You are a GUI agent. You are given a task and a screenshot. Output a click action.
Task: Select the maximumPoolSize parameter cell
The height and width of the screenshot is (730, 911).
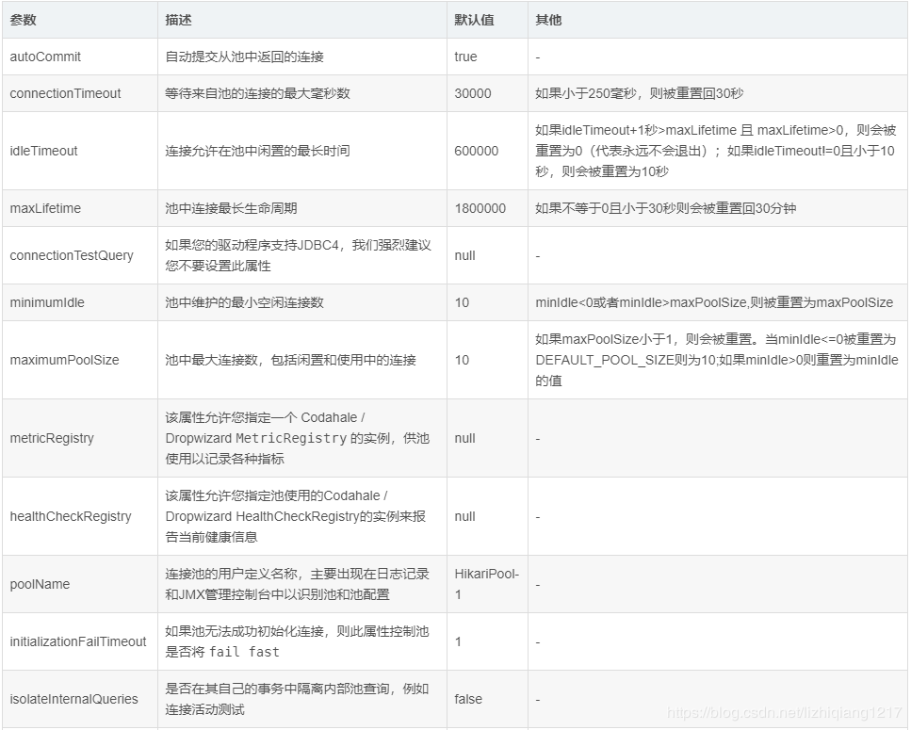64,360
